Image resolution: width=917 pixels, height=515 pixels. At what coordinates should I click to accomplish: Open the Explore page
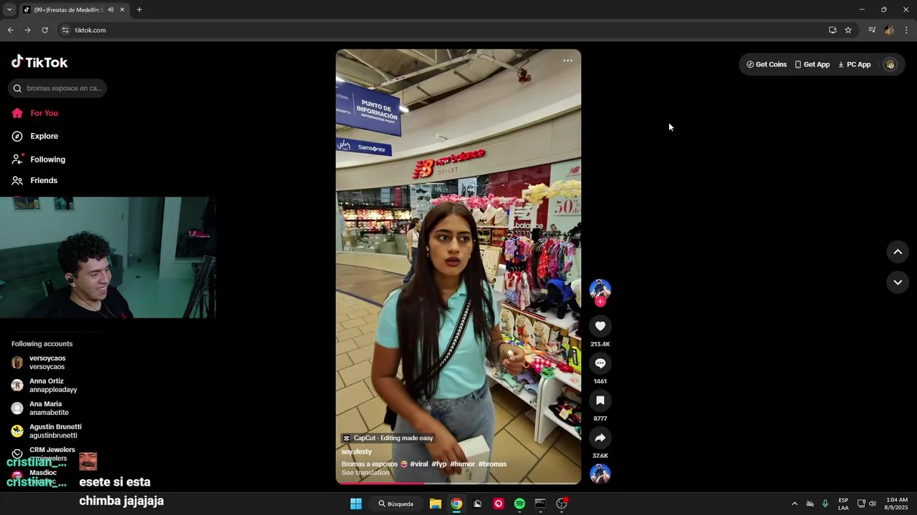pos(35,136)
